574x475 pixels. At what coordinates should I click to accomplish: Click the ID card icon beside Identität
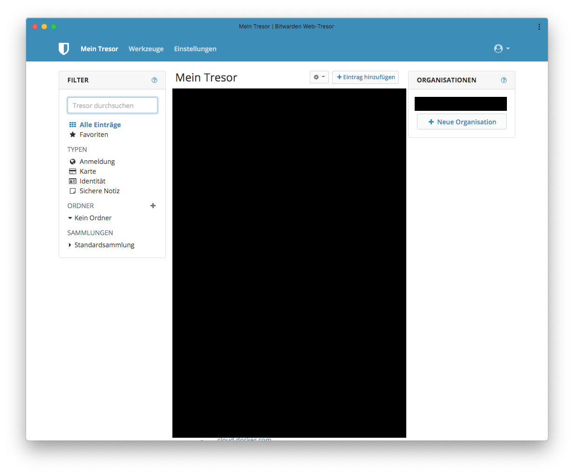pyautogui.click(x=73, y=181)
